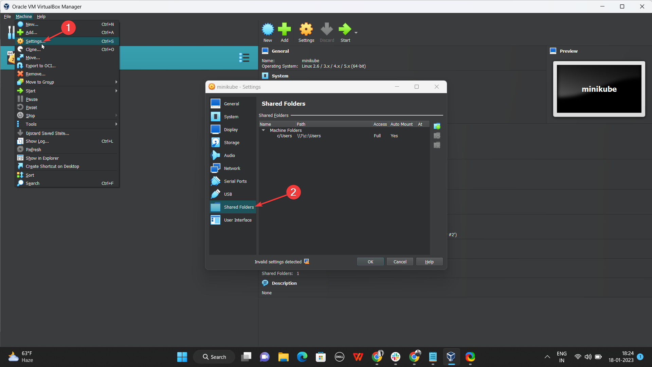Expand the Tools submenu
The height and width of the screenshot is (367, 652).
[67, 124]
